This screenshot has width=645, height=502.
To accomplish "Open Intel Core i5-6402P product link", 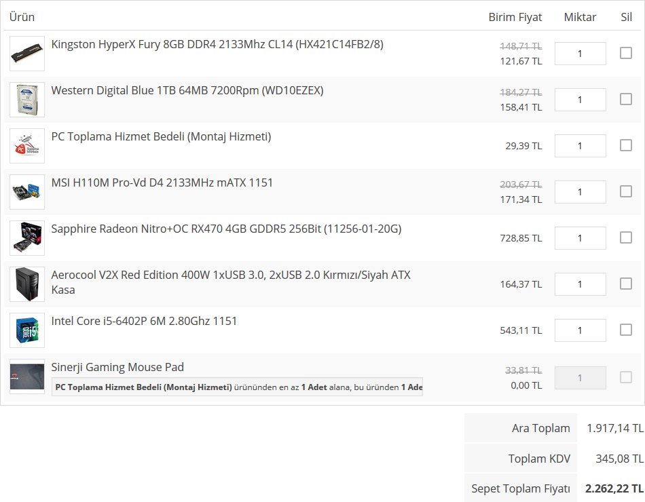I will point(144,321).
